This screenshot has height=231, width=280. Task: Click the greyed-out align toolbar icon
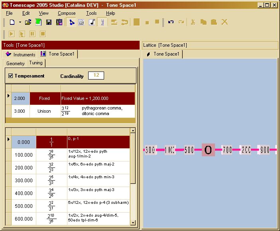(114, 22)
